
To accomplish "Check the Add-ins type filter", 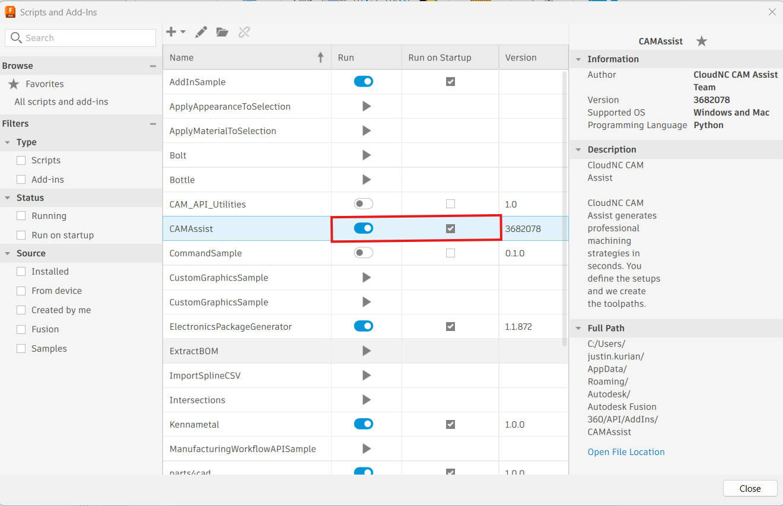I will tap(21, 179).
